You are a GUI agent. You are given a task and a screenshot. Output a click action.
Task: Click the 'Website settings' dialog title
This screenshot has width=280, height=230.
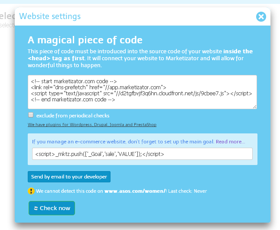[x=50, y=16]
